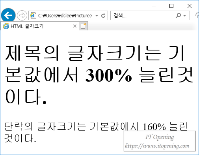Click the IE logo on the tab
Image resolution: width=199 pixels, height=155 pixels.
pyautogui.click(x=6, y=26)
